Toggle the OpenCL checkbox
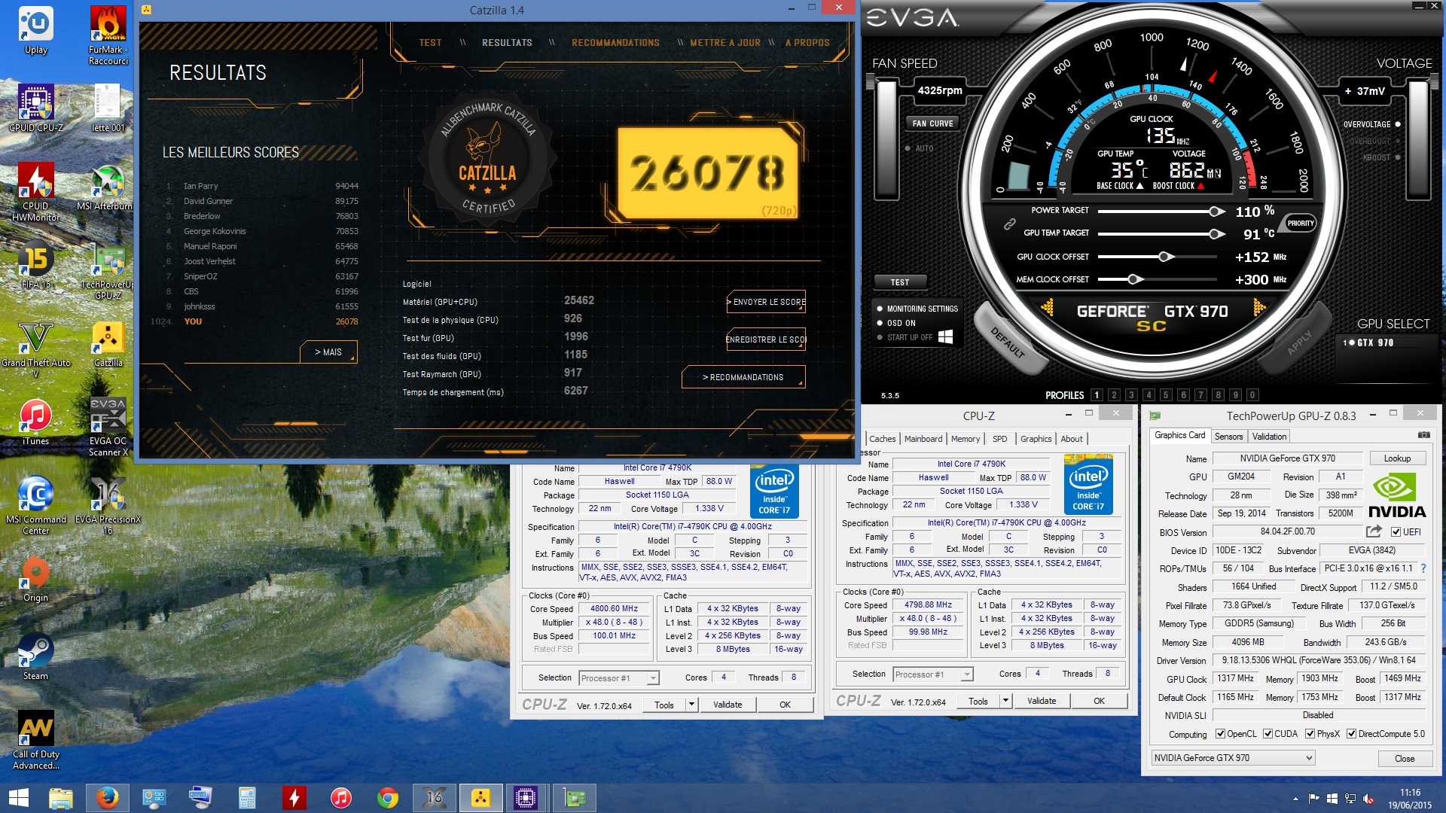This screenshot has height=813, width=1446. point(1220,734)
